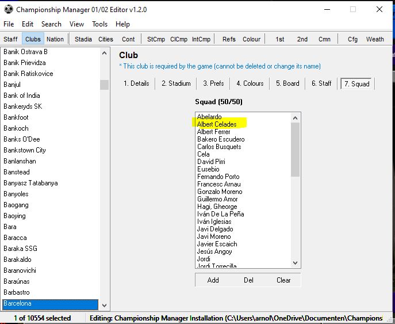Select Barcelona in the club list
The image size is (395, 324).
point(50,303)
